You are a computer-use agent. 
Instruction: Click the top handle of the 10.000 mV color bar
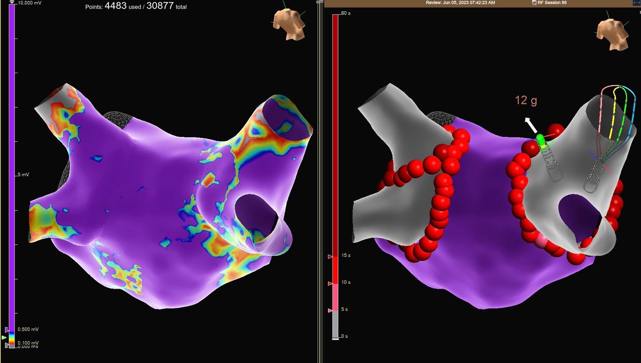coord(12,3)
